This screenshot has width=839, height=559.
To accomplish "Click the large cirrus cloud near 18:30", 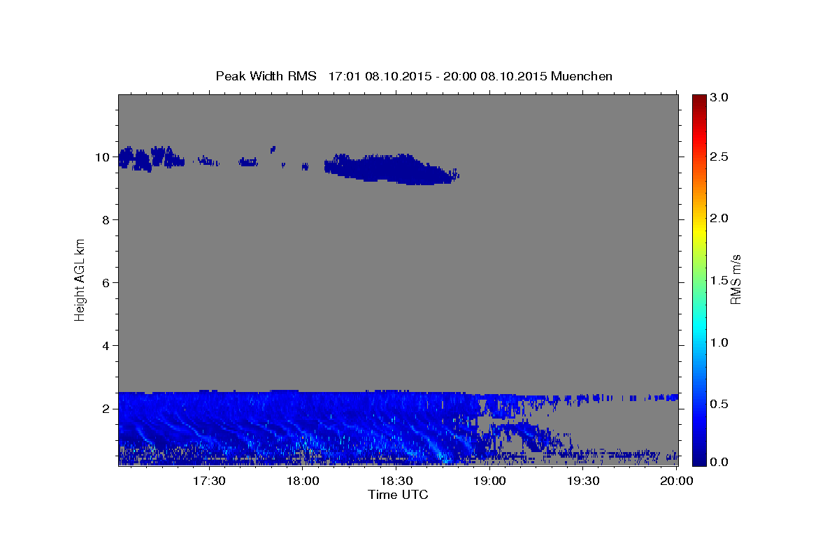I will pos(392,169).
